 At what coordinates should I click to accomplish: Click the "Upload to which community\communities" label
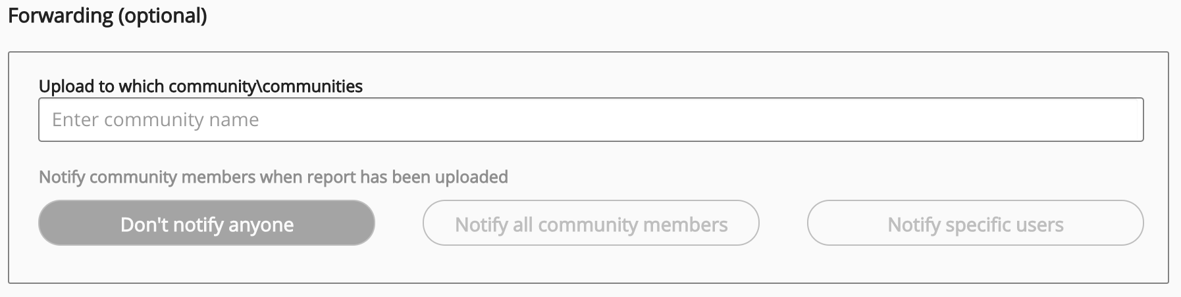(x=201, y=86)
